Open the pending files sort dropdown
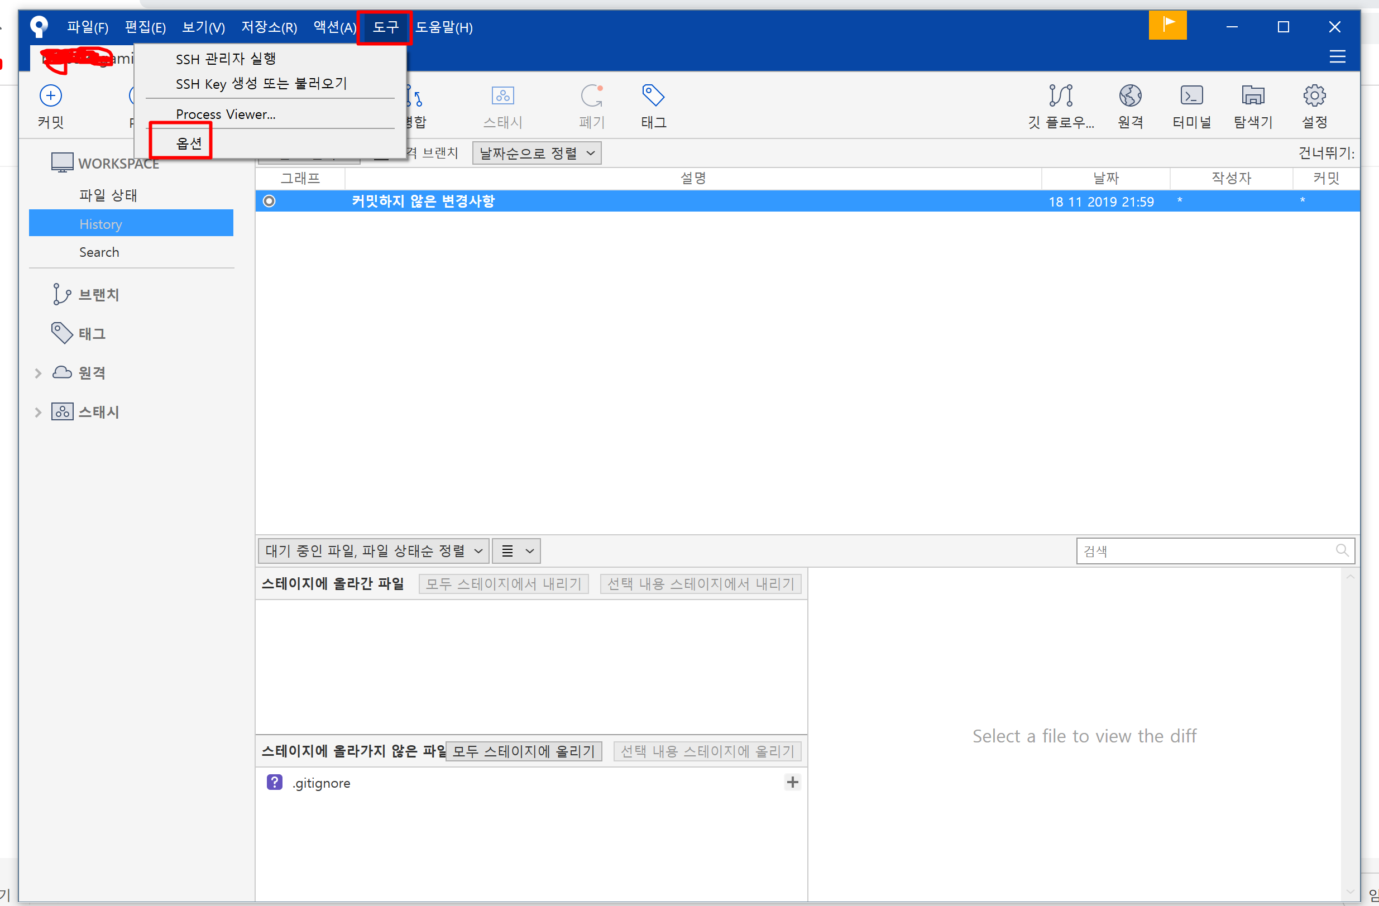 click(x=373, y=550)
